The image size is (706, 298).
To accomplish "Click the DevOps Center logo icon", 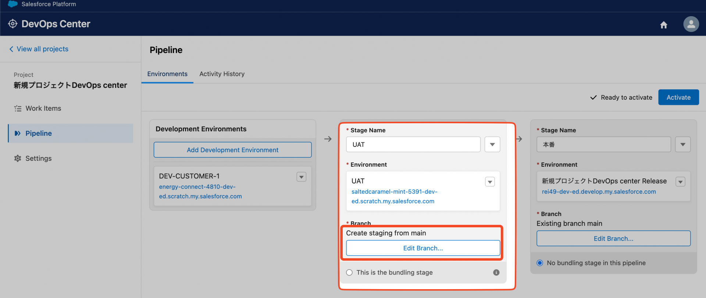I will point(13,24).
